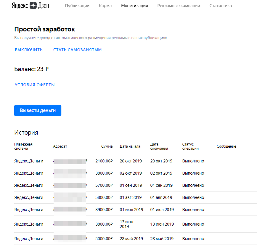The height and width of the screenshot is (249, 257).
Task: Select the 5800.00₽ amount cell
Action: 104,197
